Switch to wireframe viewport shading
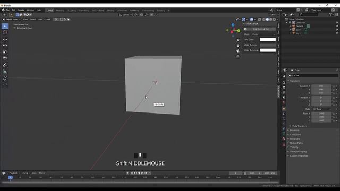The width and height of the screenshot is (340, 191). point(264,19)
